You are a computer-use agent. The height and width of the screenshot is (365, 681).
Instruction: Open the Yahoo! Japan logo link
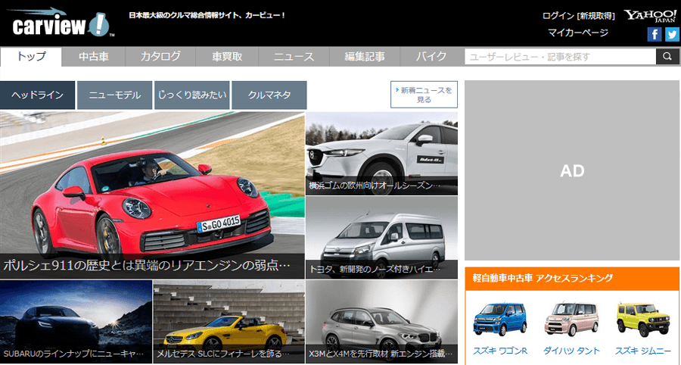pyautogui.click(x=650, y=16)
